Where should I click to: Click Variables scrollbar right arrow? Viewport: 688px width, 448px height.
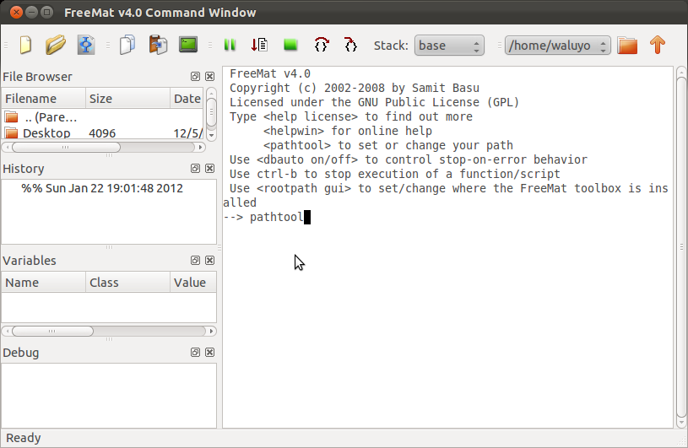click(212, 332)
